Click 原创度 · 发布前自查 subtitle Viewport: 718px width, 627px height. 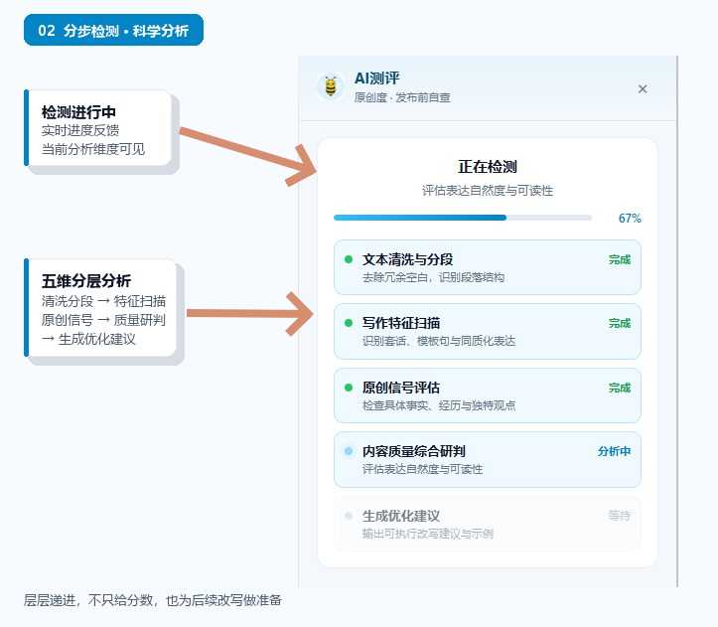coord(402,97)
